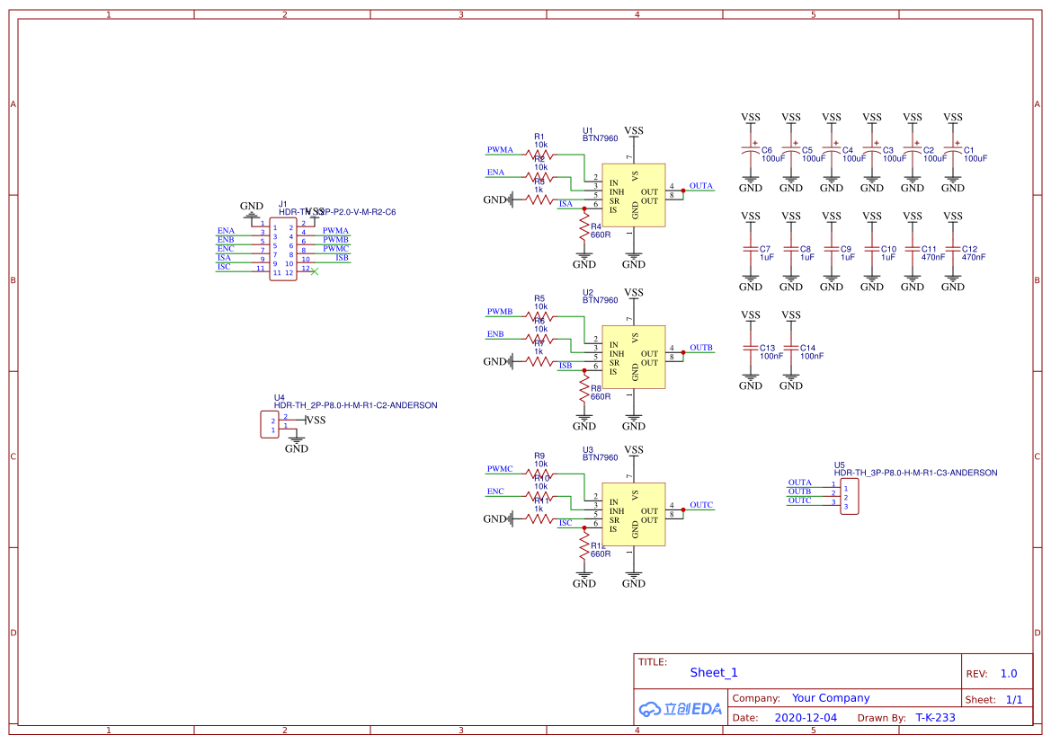Screen dimensions: 1051x744
Task: Click the OUTA net label on U5 connector
Action: click(x=799, y=483)
